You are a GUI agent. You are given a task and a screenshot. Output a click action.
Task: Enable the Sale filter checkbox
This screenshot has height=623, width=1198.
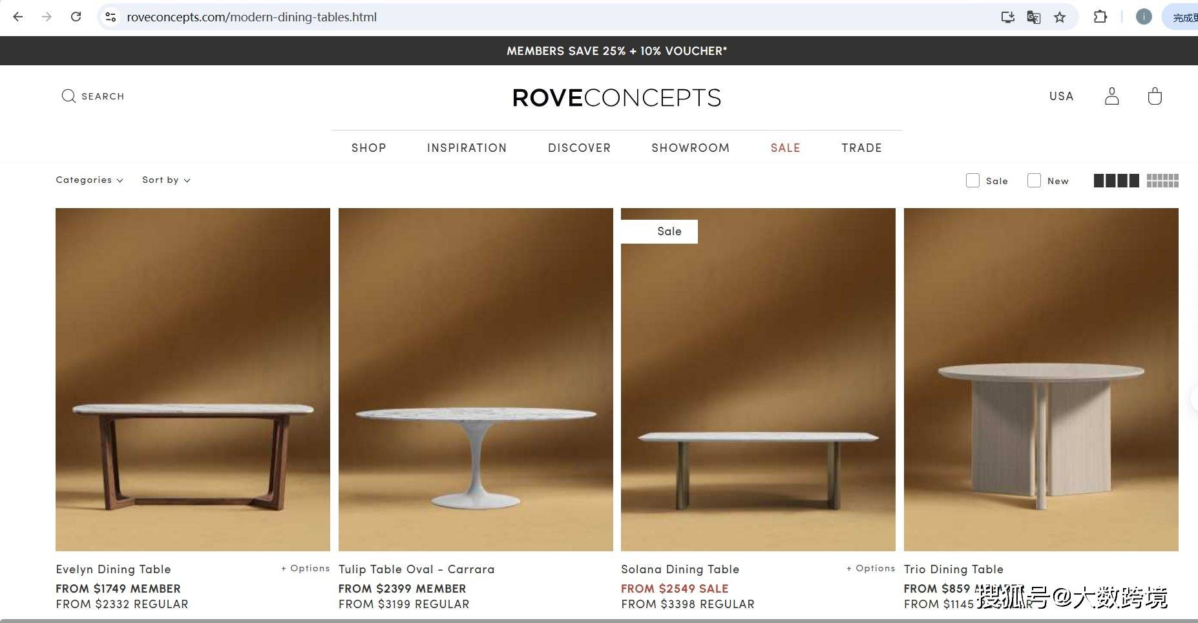(972, 180)
